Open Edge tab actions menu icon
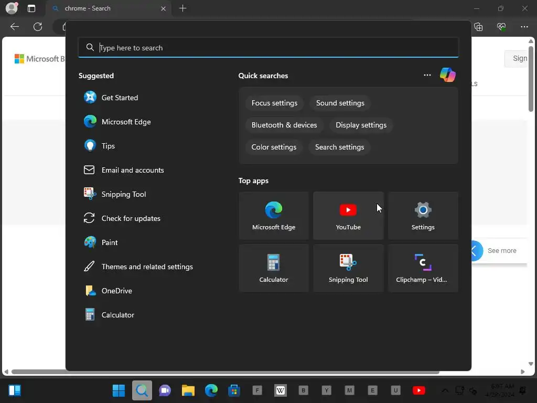Image resolution: width=537 pixels, height=403 pixels. (31, 8)
